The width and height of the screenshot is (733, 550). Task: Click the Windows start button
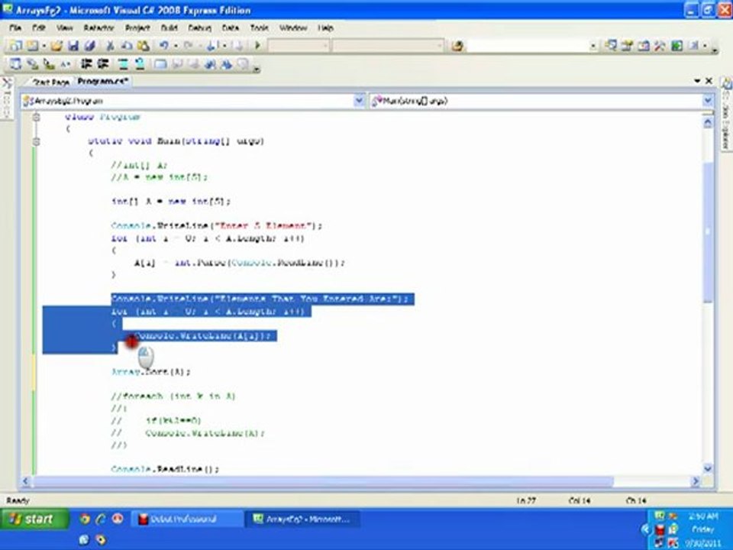pos(34,519)
